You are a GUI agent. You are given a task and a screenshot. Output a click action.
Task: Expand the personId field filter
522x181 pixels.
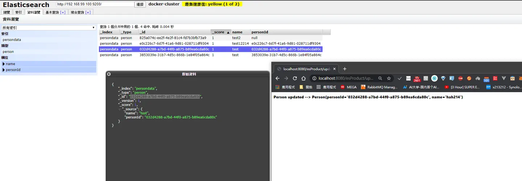tap(49, 70)
